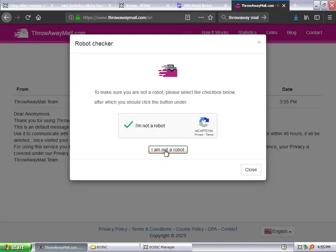Open the Links menu item
The height and width of the screenshot is (252, 336).
point(272,32)
